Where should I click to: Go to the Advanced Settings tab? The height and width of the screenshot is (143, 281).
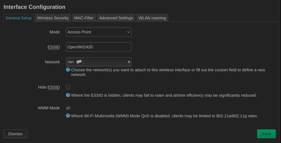pos(116,18)
